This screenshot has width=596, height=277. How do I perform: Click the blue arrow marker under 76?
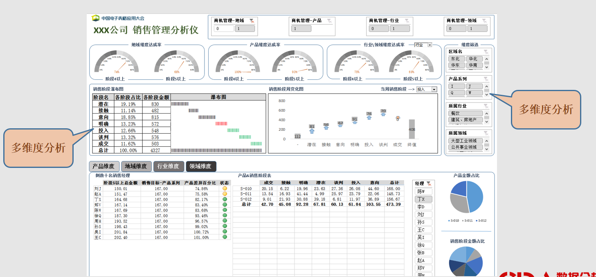click(x=369, y=118)
